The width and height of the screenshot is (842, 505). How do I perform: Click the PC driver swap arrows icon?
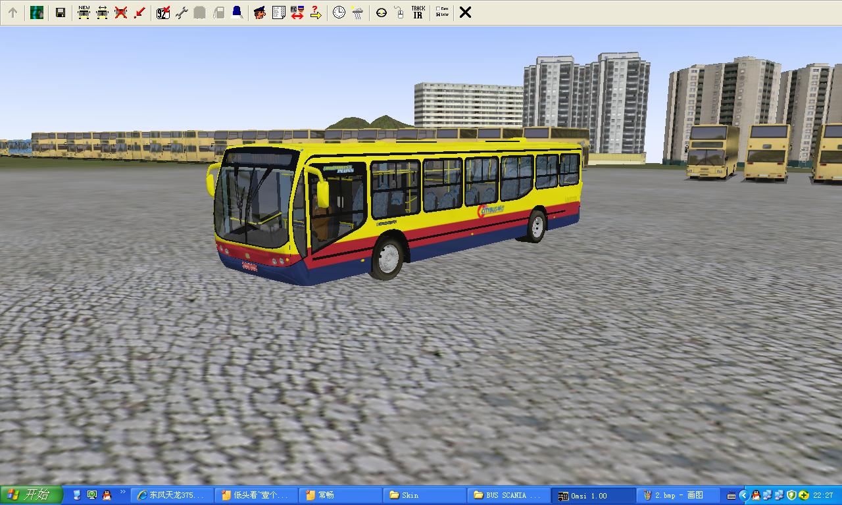[x=297, y=12]
